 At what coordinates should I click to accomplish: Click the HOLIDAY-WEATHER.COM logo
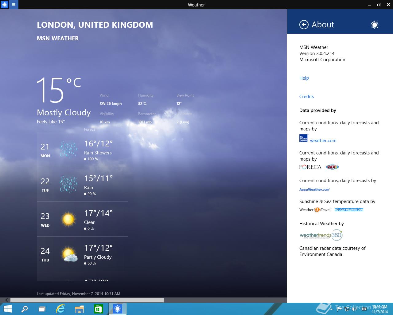349,210
